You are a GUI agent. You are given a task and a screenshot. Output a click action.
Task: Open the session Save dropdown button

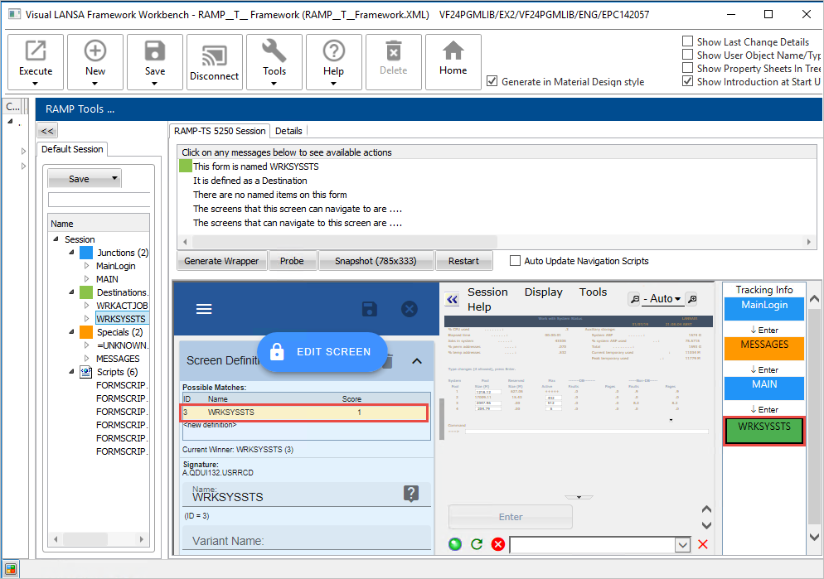pos(84,179)
